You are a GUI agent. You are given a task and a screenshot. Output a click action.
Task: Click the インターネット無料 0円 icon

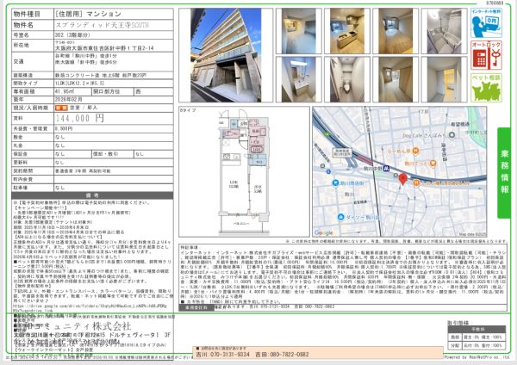tap(486, 22)
